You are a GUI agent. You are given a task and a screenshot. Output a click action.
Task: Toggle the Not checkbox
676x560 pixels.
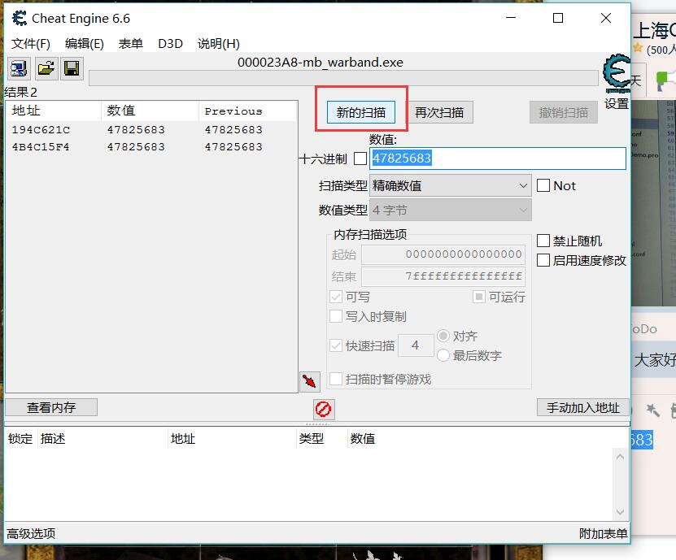(543, 185)
